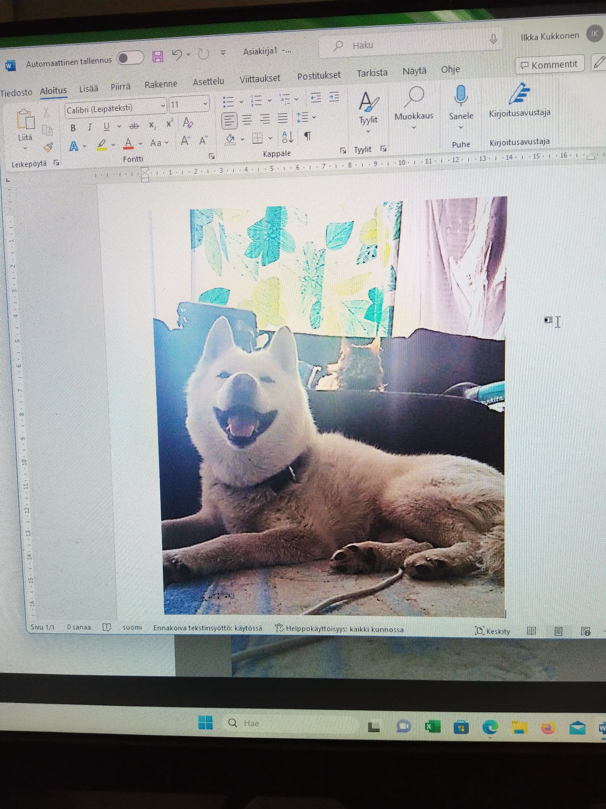Open the highlight color dropdown arrow
The width and height of the screenshot is (606, 809).
pyautogui.click(x=114, y=144)
